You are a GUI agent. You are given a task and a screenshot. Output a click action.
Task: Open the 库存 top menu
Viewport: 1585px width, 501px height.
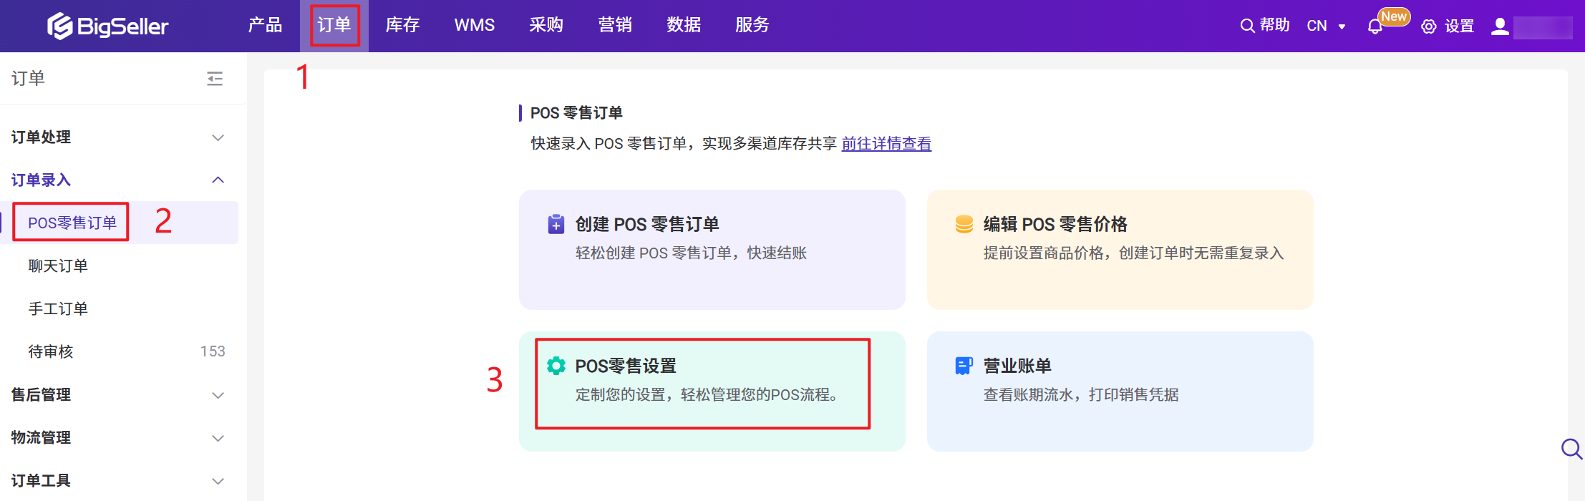point(402,25)
